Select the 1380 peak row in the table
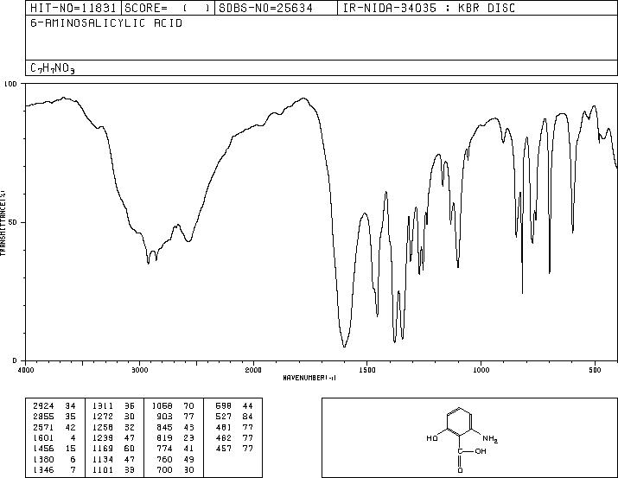Image resolution: width=618 pixels, height=478 pixels. click(54, 460)
